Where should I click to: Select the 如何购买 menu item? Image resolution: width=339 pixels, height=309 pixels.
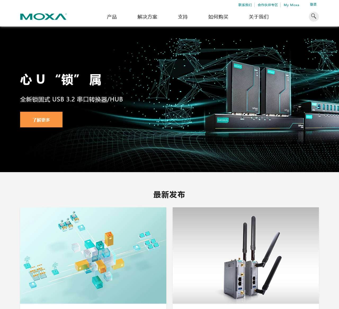[218, 17]
